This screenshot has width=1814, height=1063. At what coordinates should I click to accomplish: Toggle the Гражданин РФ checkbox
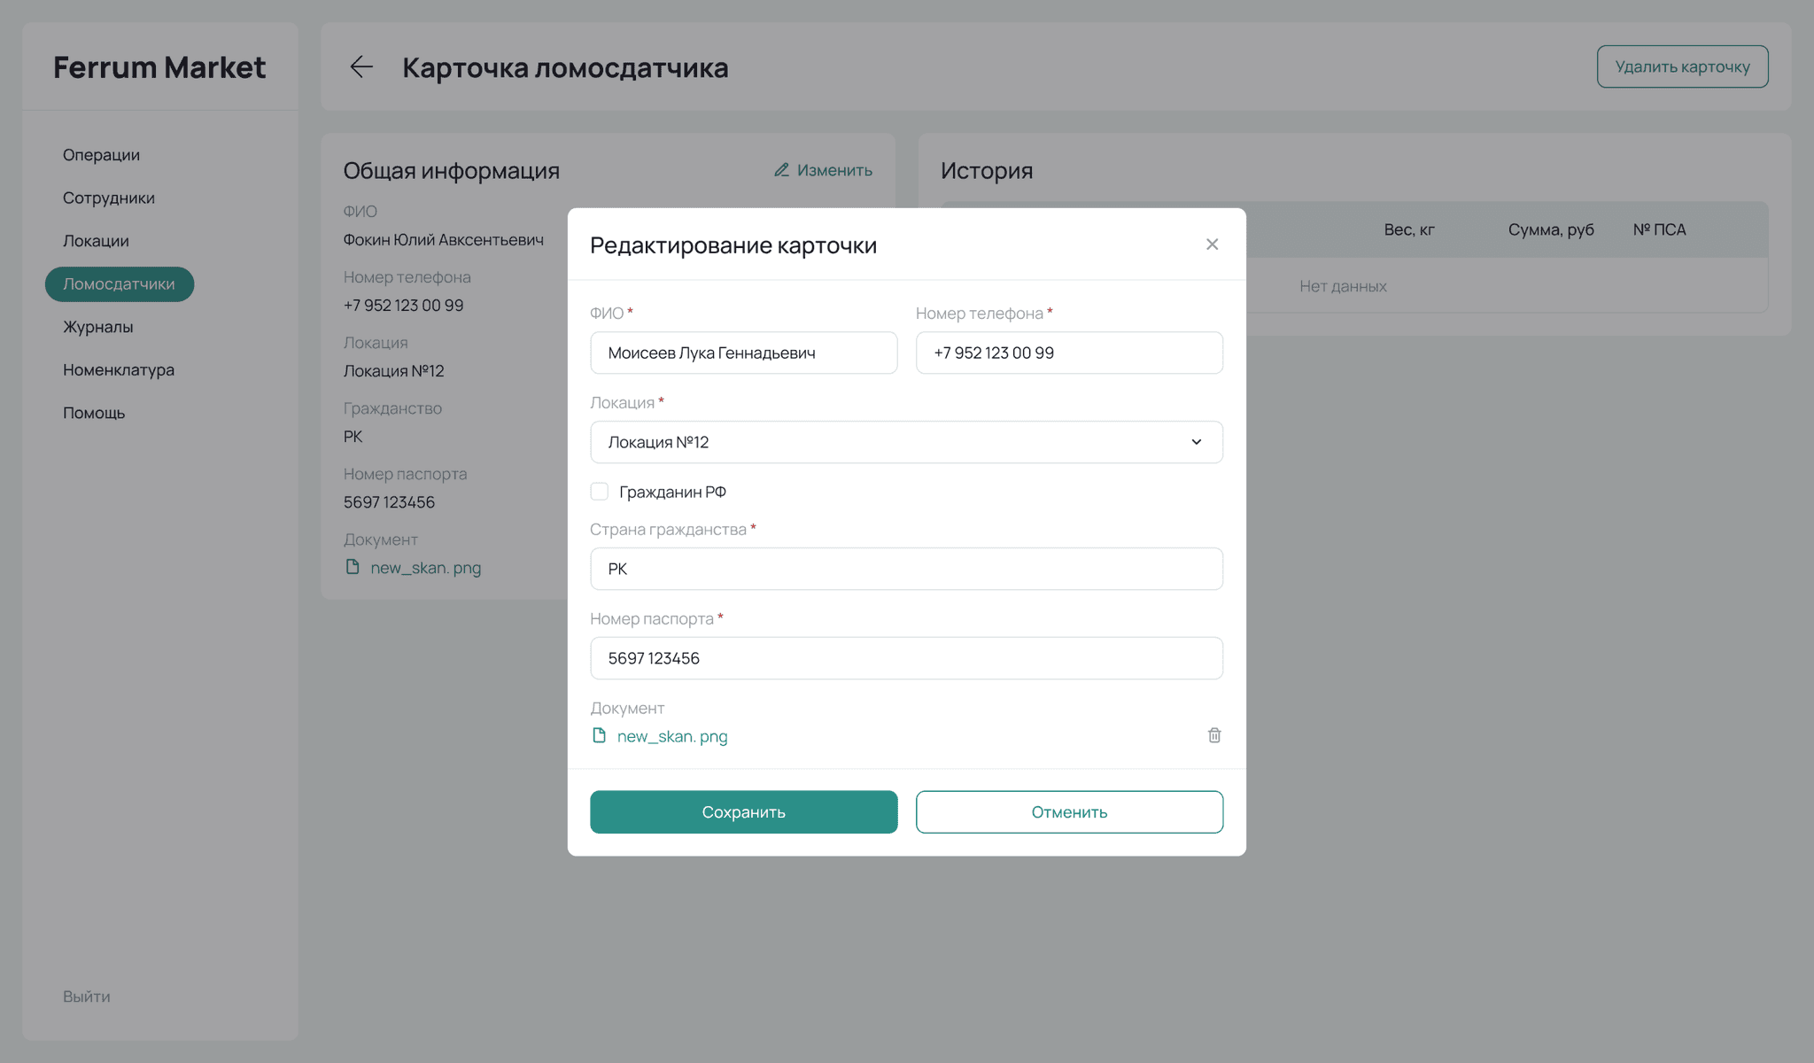pyautogui.click(x=600, y=492)
